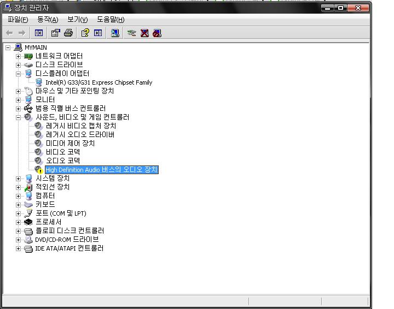
Task: Click the USB icon beside 범용 직렬 버스 컨트롤러
Action: [28, 109]
